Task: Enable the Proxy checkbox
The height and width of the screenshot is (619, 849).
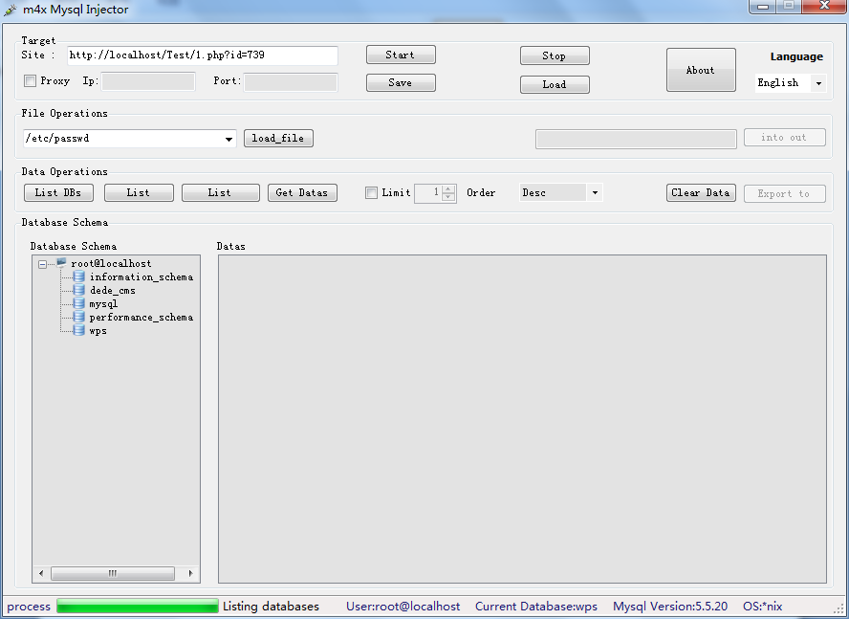Action: tap(30, 81)
